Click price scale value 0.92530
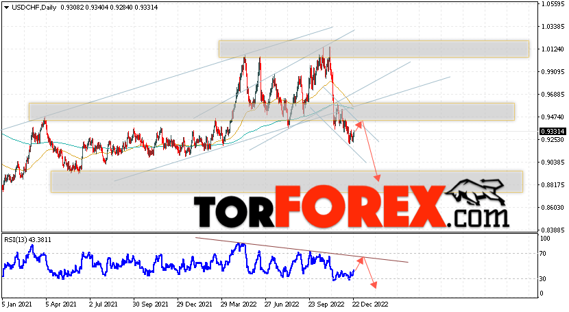Screen dimensions: 569x312 pyautogui.click(x=553, y=139)
